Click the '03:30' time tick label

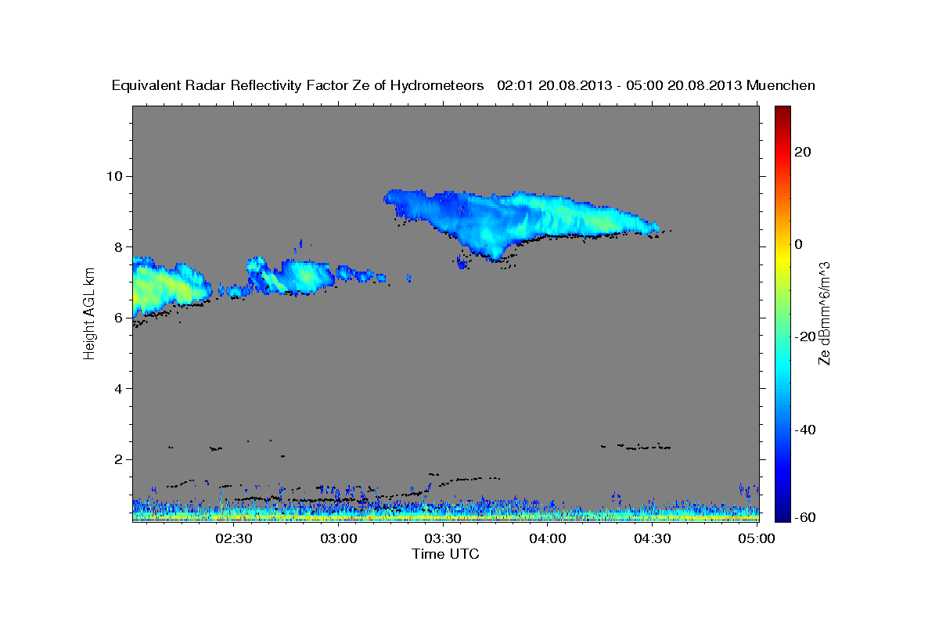coord(443,538)
